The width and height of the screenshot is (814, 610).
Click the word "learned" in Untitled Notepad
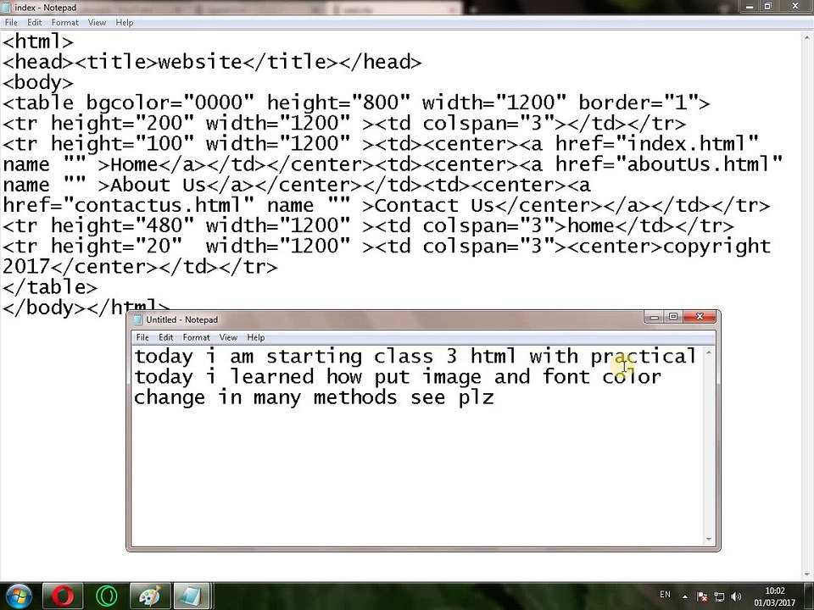pyautogui.click(x=272, y=377)
